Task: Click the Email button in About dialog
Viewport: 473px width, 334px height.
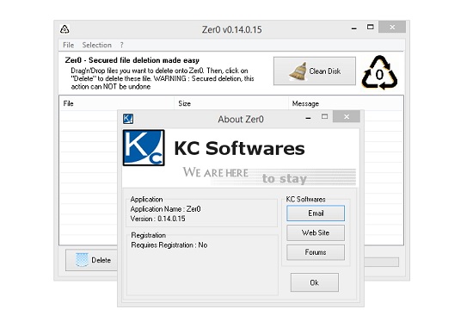Action: click(x=316, y=213)
